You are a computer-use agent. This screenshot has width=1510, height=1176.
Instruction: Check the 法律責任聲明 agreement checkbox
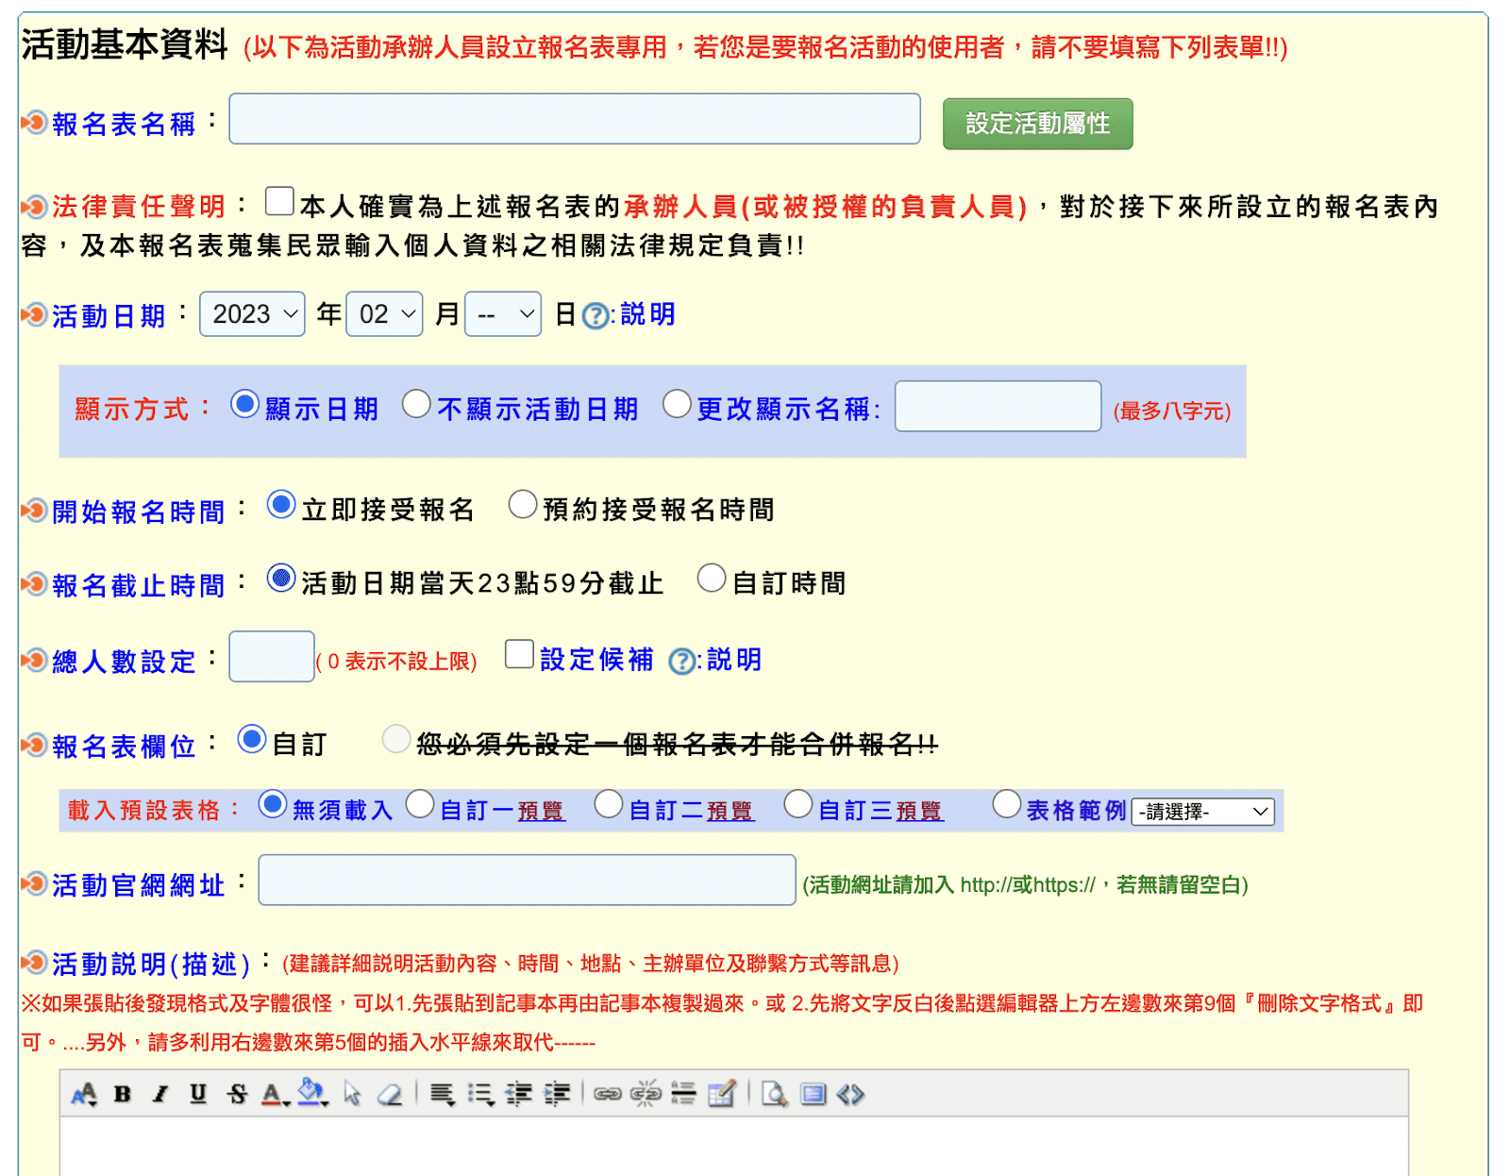[x=279, y=201]
